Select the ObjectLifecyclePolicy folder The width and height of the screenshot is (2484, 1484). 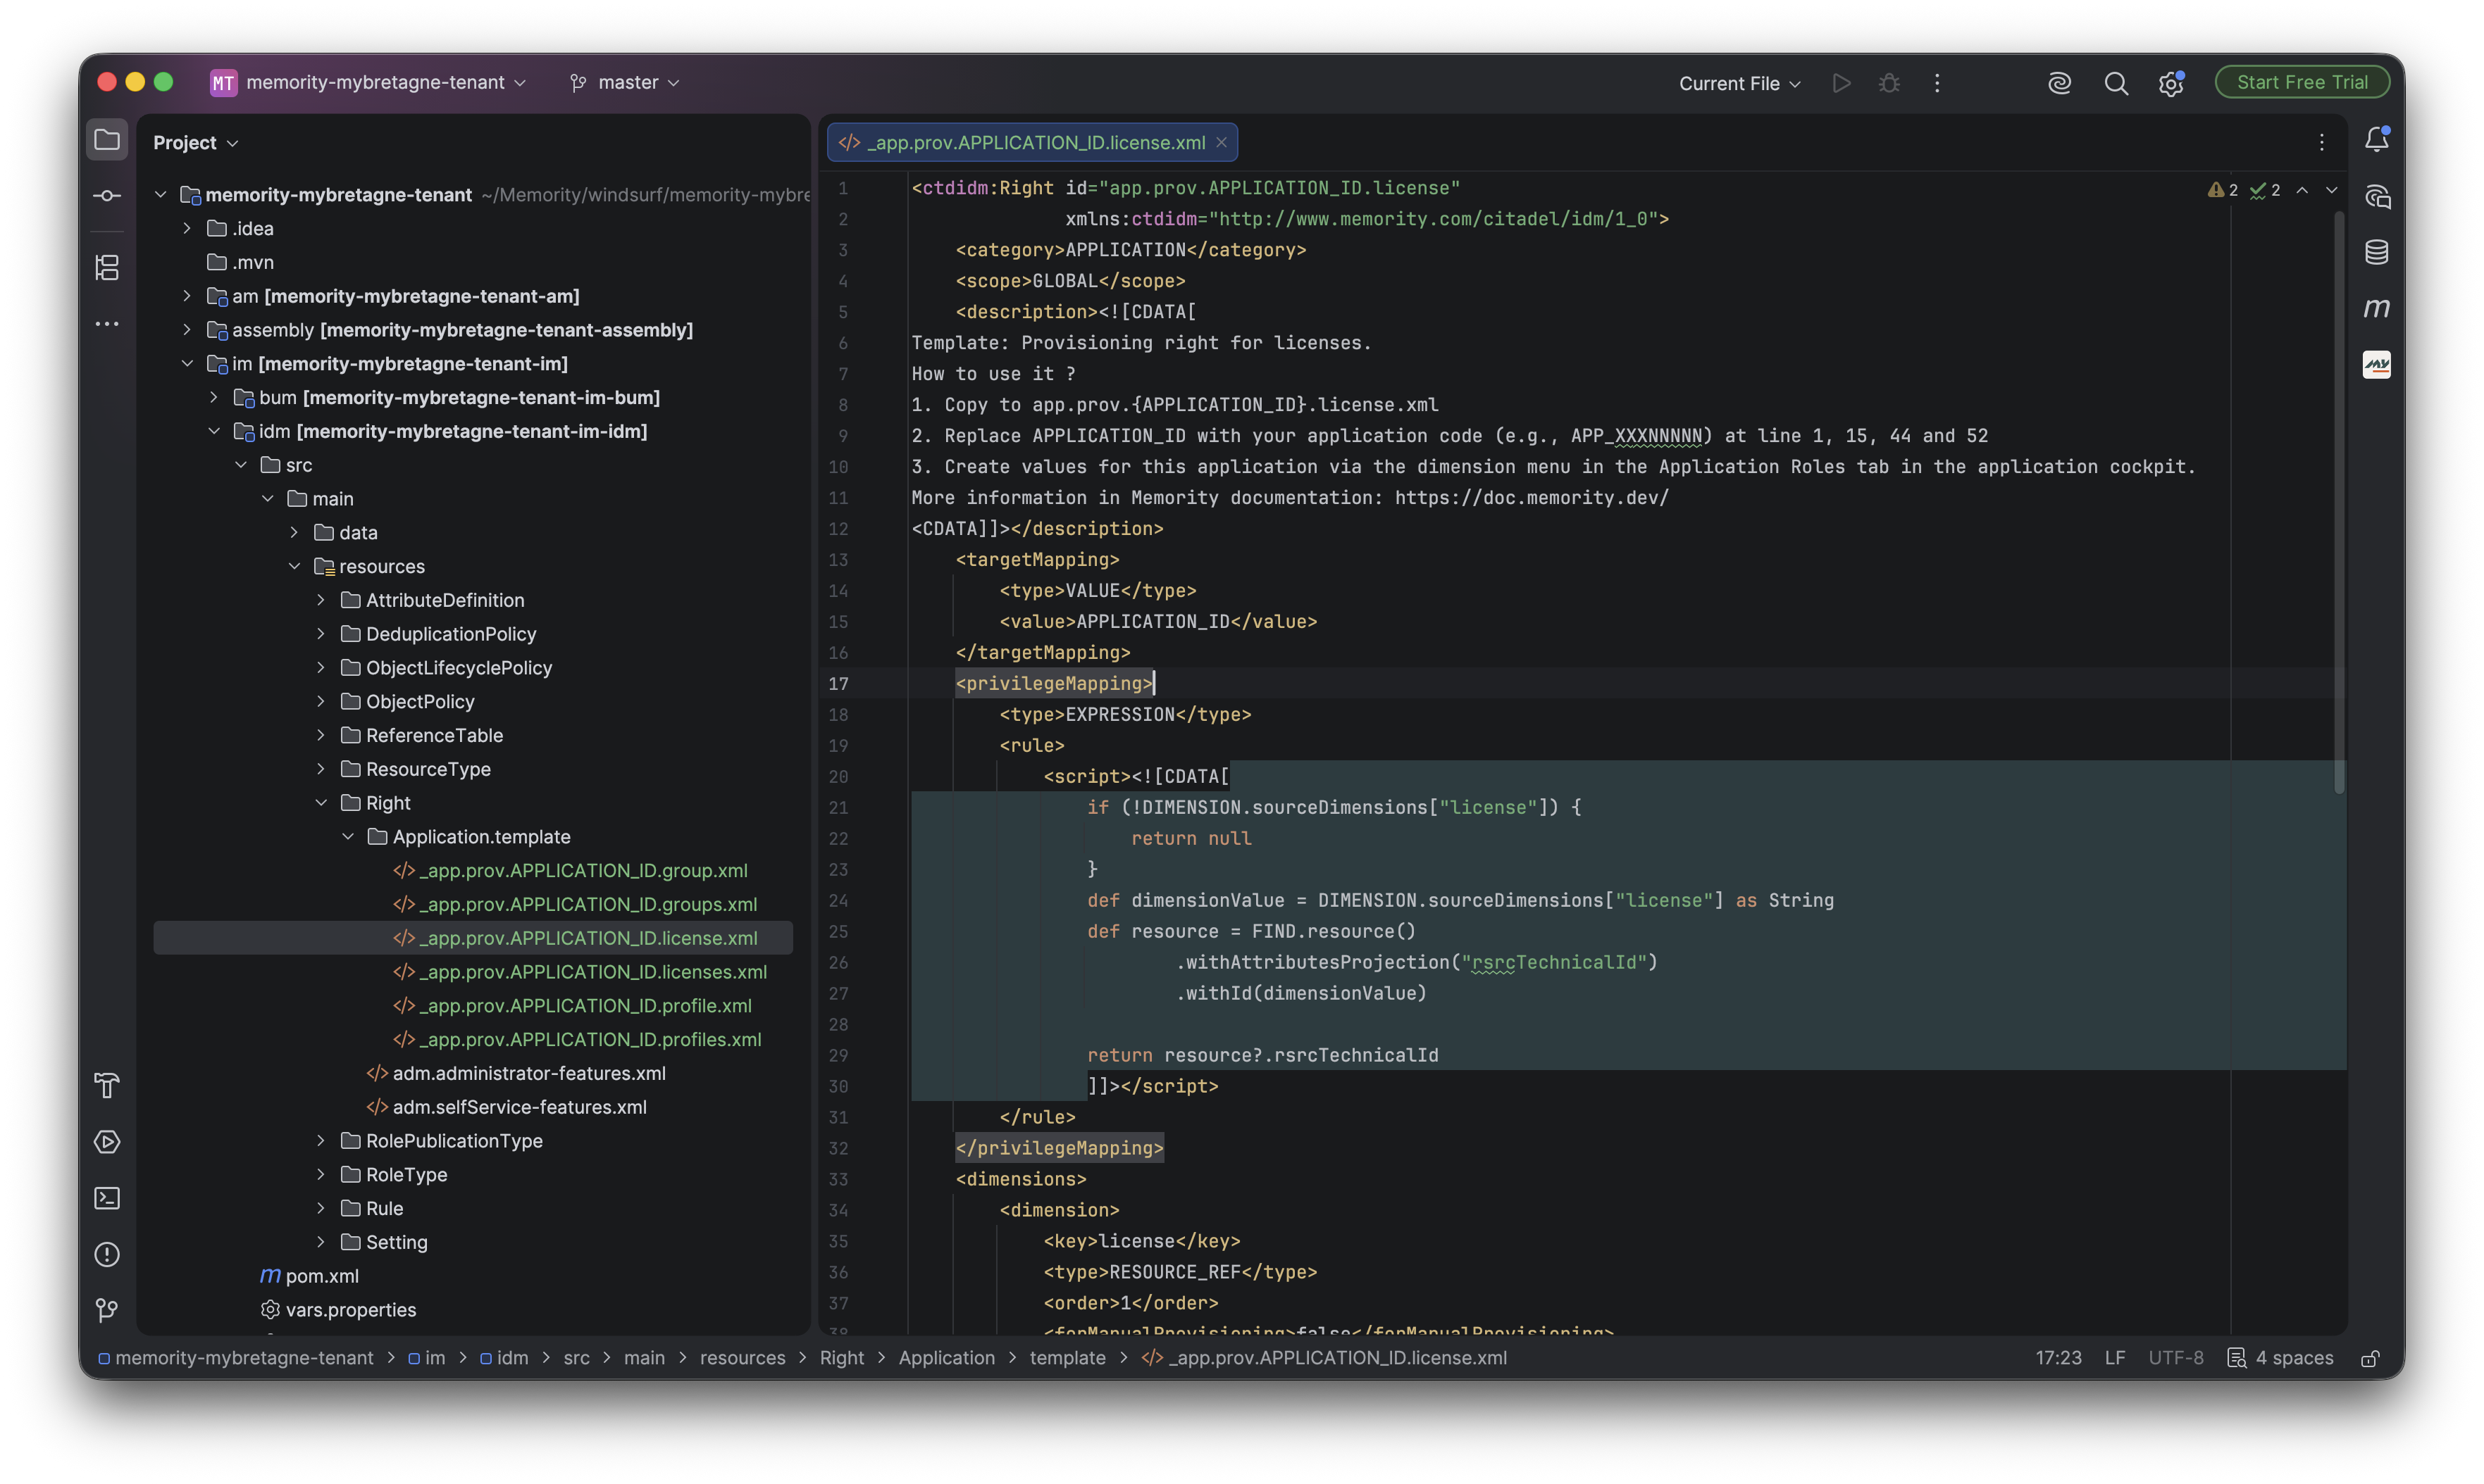click(458, 668)
